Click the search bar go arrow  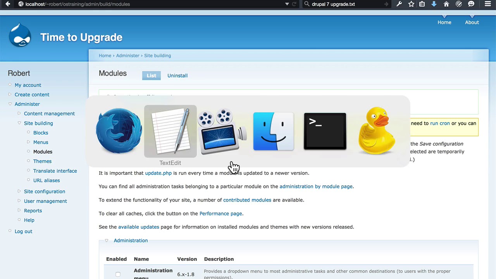click(x=386, y=4)
